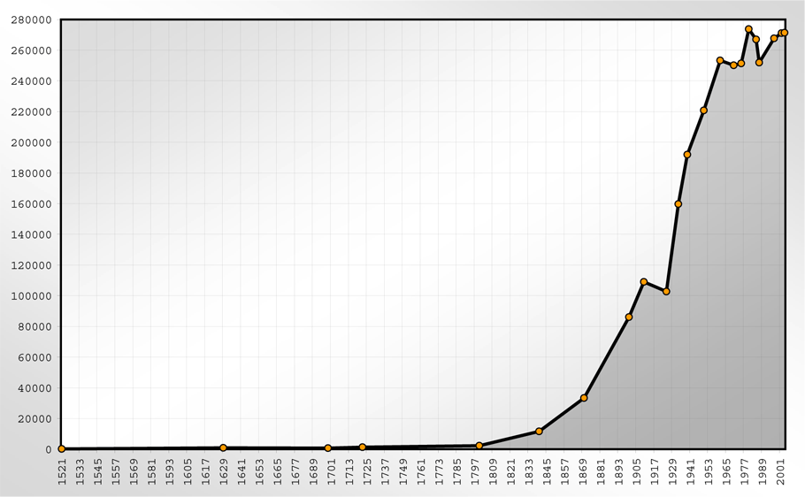Viewport: 805px width, 497px height.
Task: Select the local peak data point near 109000
Action: click(644, 282)
